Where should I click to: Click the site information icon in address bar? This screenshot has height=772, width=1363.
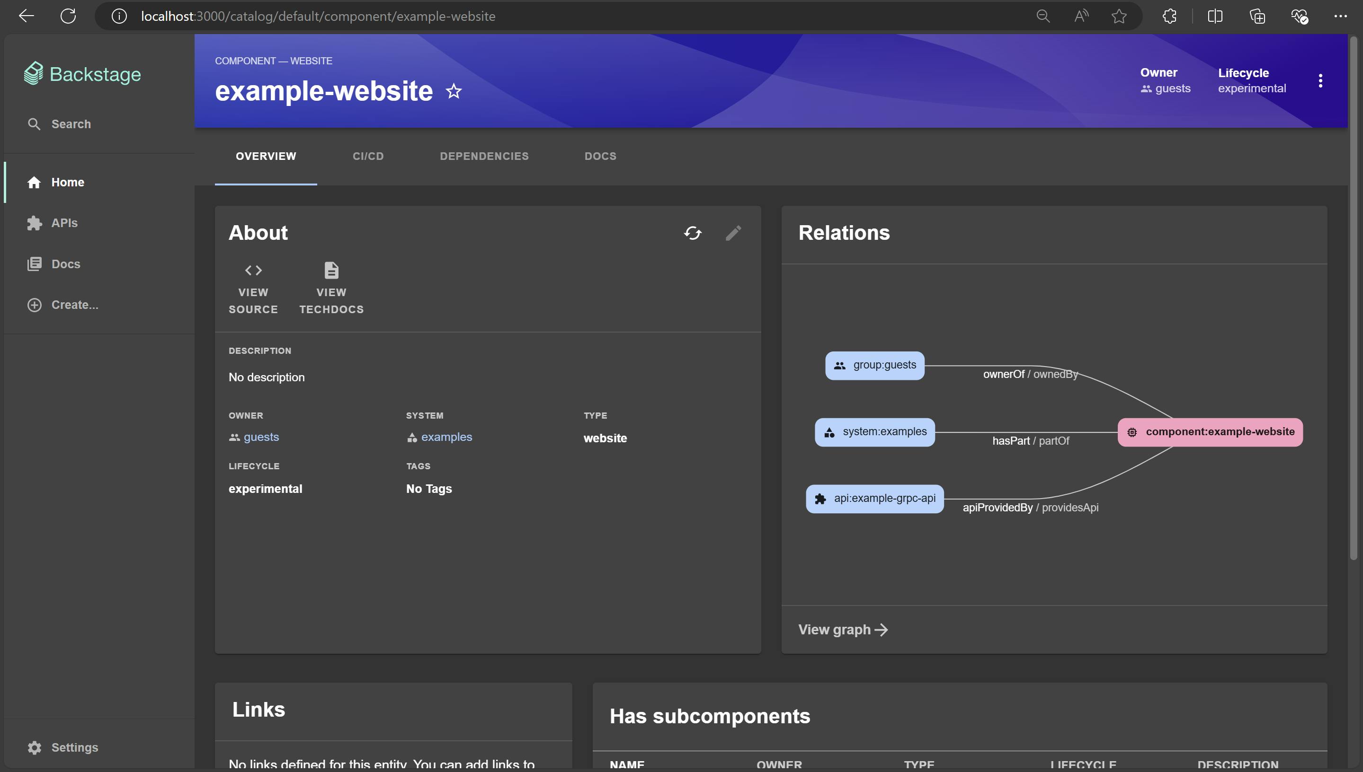point(119,17)
